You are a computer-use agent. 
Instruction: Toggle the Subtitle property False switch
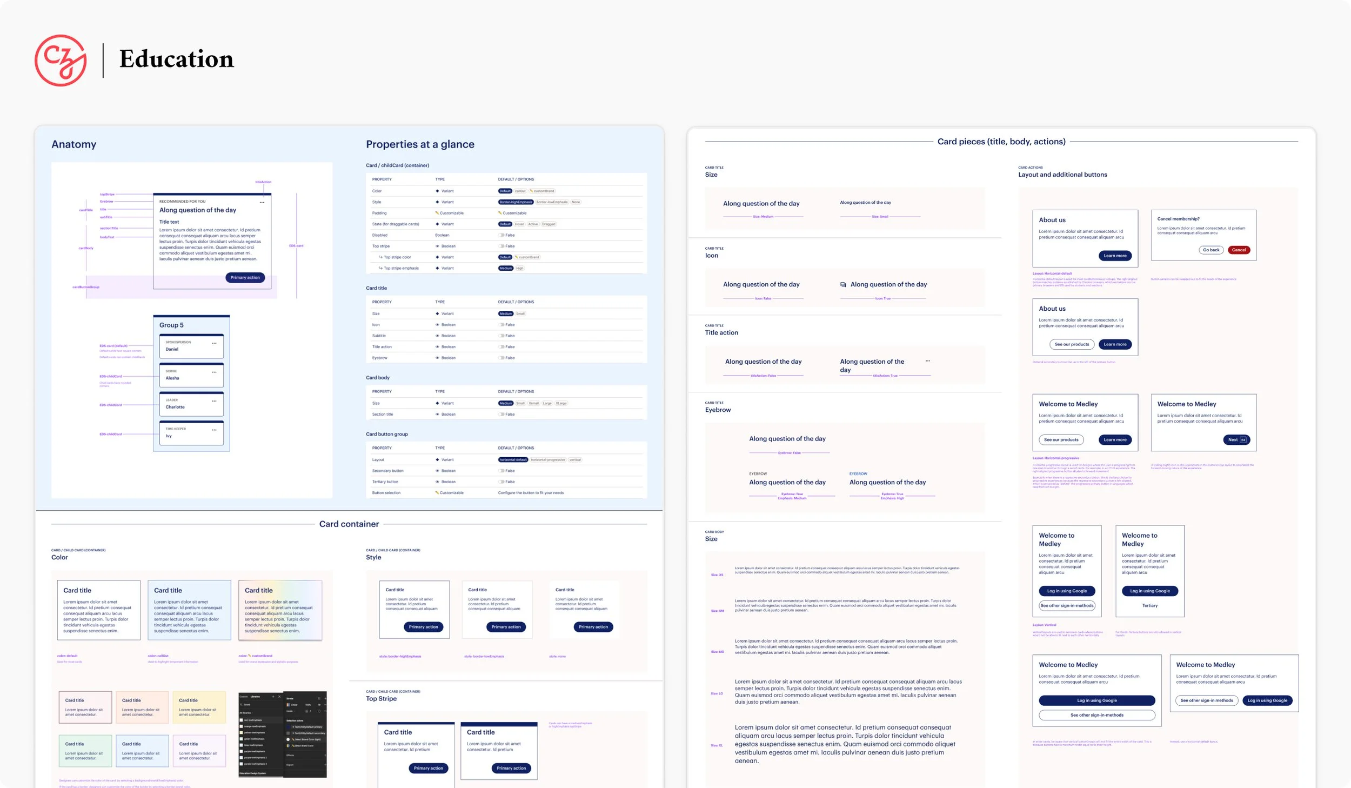[x=501, y=336]
